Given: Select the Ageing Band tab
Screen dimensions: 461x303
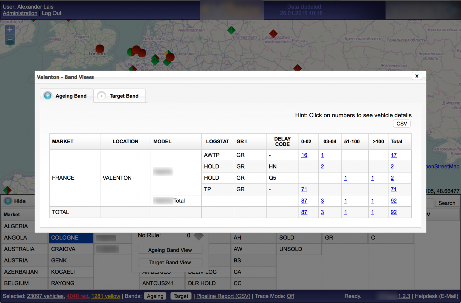Looking at the screenshot, I should (67, 96).
